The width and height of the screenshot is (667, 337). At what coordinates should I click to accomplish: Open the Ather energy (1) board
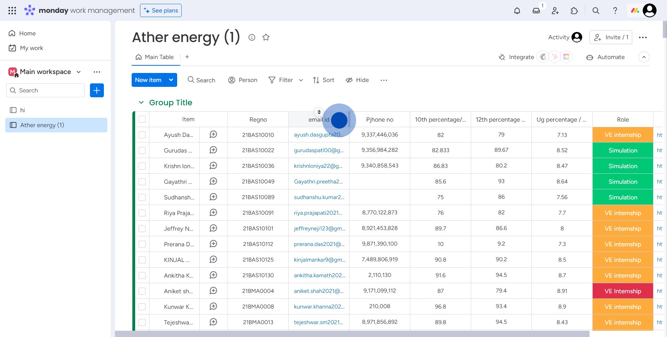point(42,125)
